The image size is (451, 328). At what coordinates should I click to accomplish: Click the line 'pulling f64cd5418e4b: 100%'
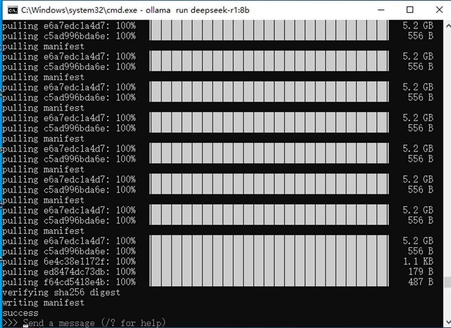coord(69,282)
